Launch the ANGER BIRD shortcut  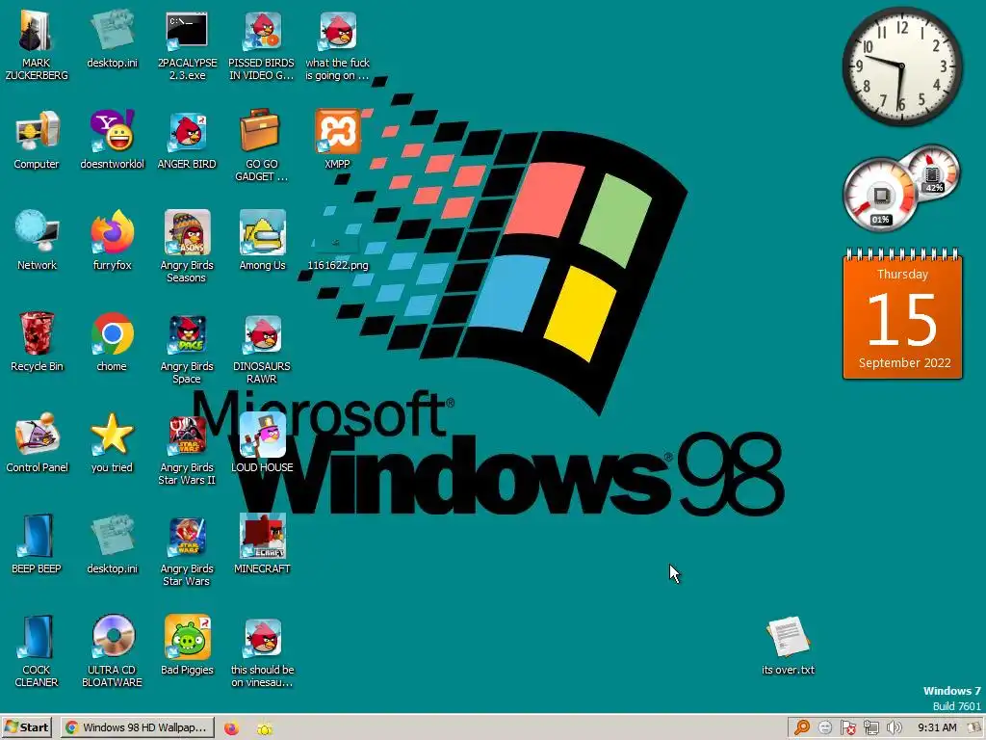(187, 131)
